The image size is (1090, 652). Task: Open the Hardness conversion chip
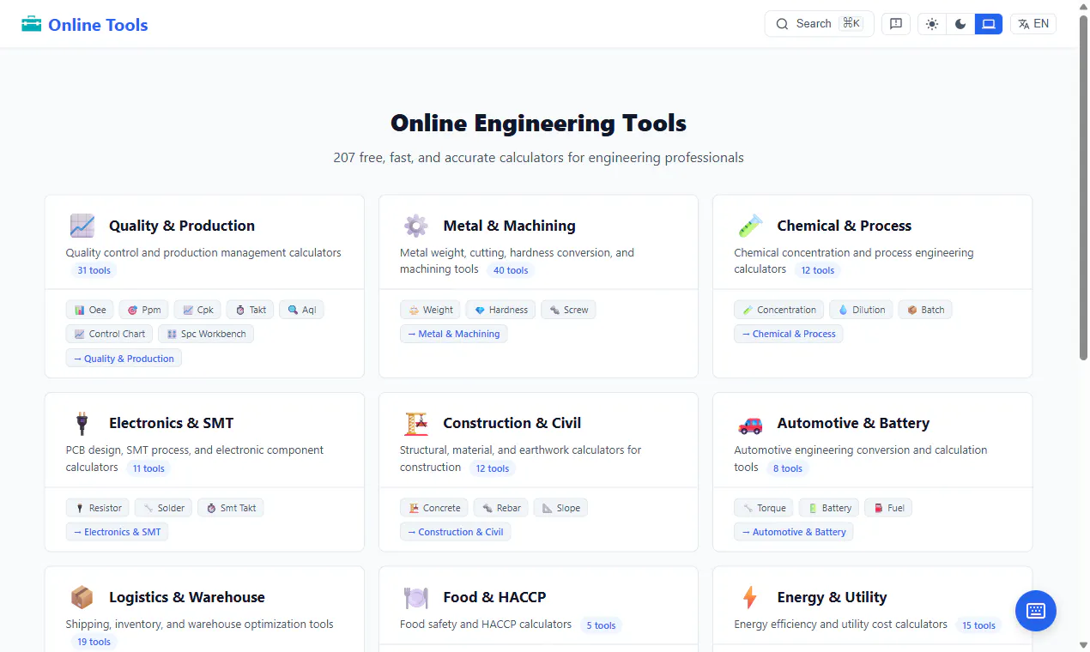[501, 310]
